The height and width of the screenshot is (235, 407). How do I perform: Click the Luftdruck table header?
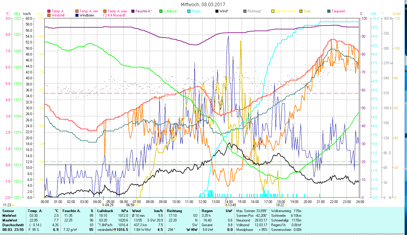[105, 211]
